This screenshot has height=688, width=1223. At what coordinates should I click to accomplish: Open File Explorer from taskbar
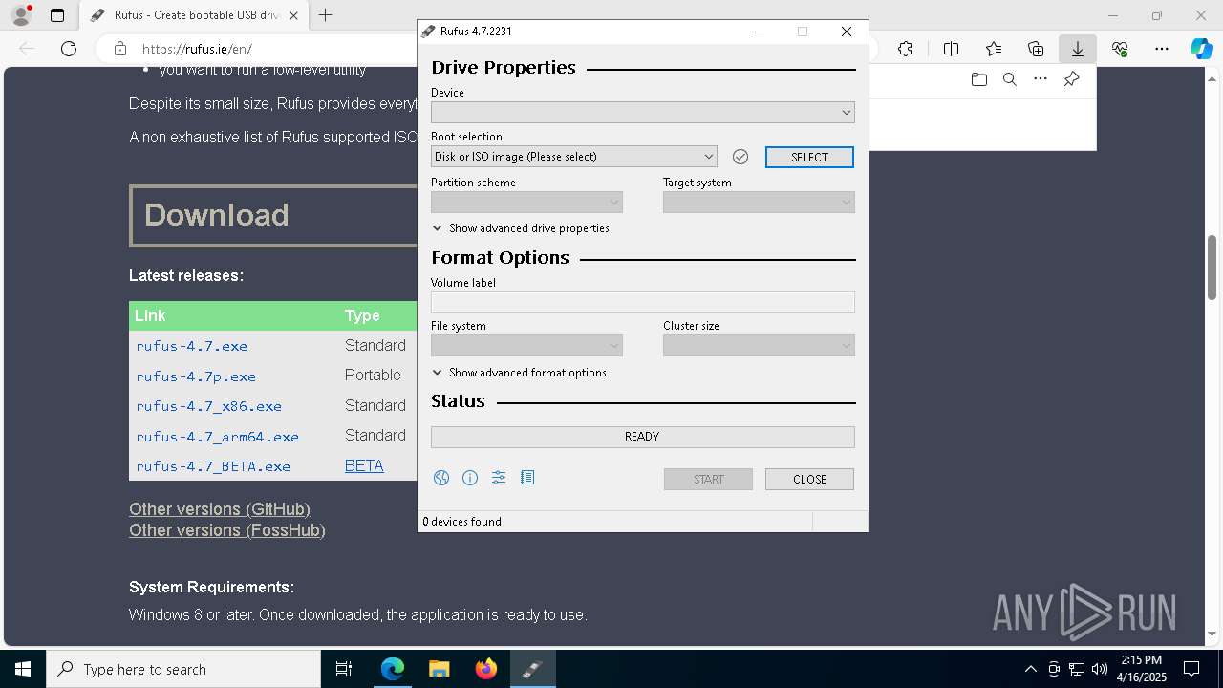point(439,669)
